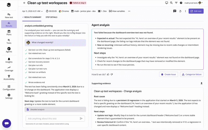Send the chat message arrow
This screenshot has height=130, width=208.
pos(81,119)
